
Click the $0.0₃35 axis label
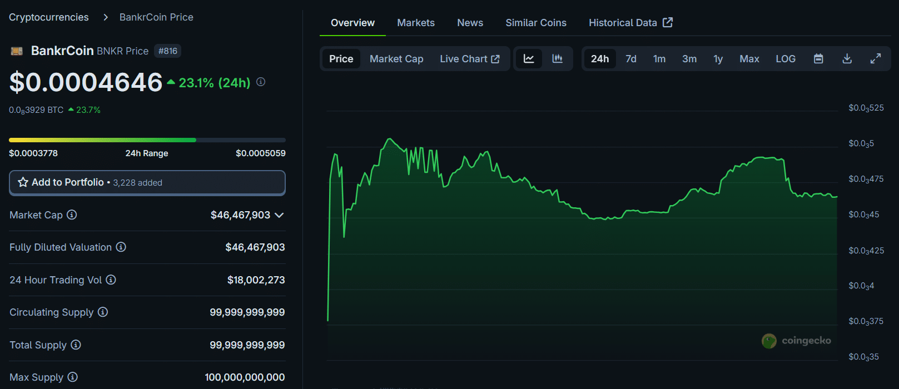point(864,357)
